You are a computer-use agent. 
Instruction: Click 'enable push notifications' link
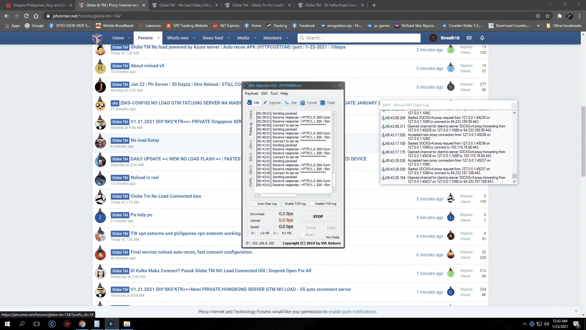click(352, 312)
